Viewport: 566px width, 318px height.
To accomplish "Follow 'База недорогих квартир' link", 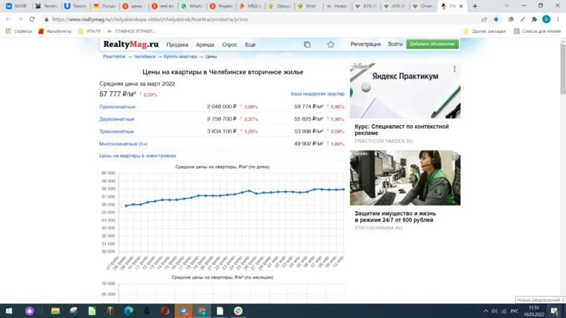I will [x=317, y=95].
